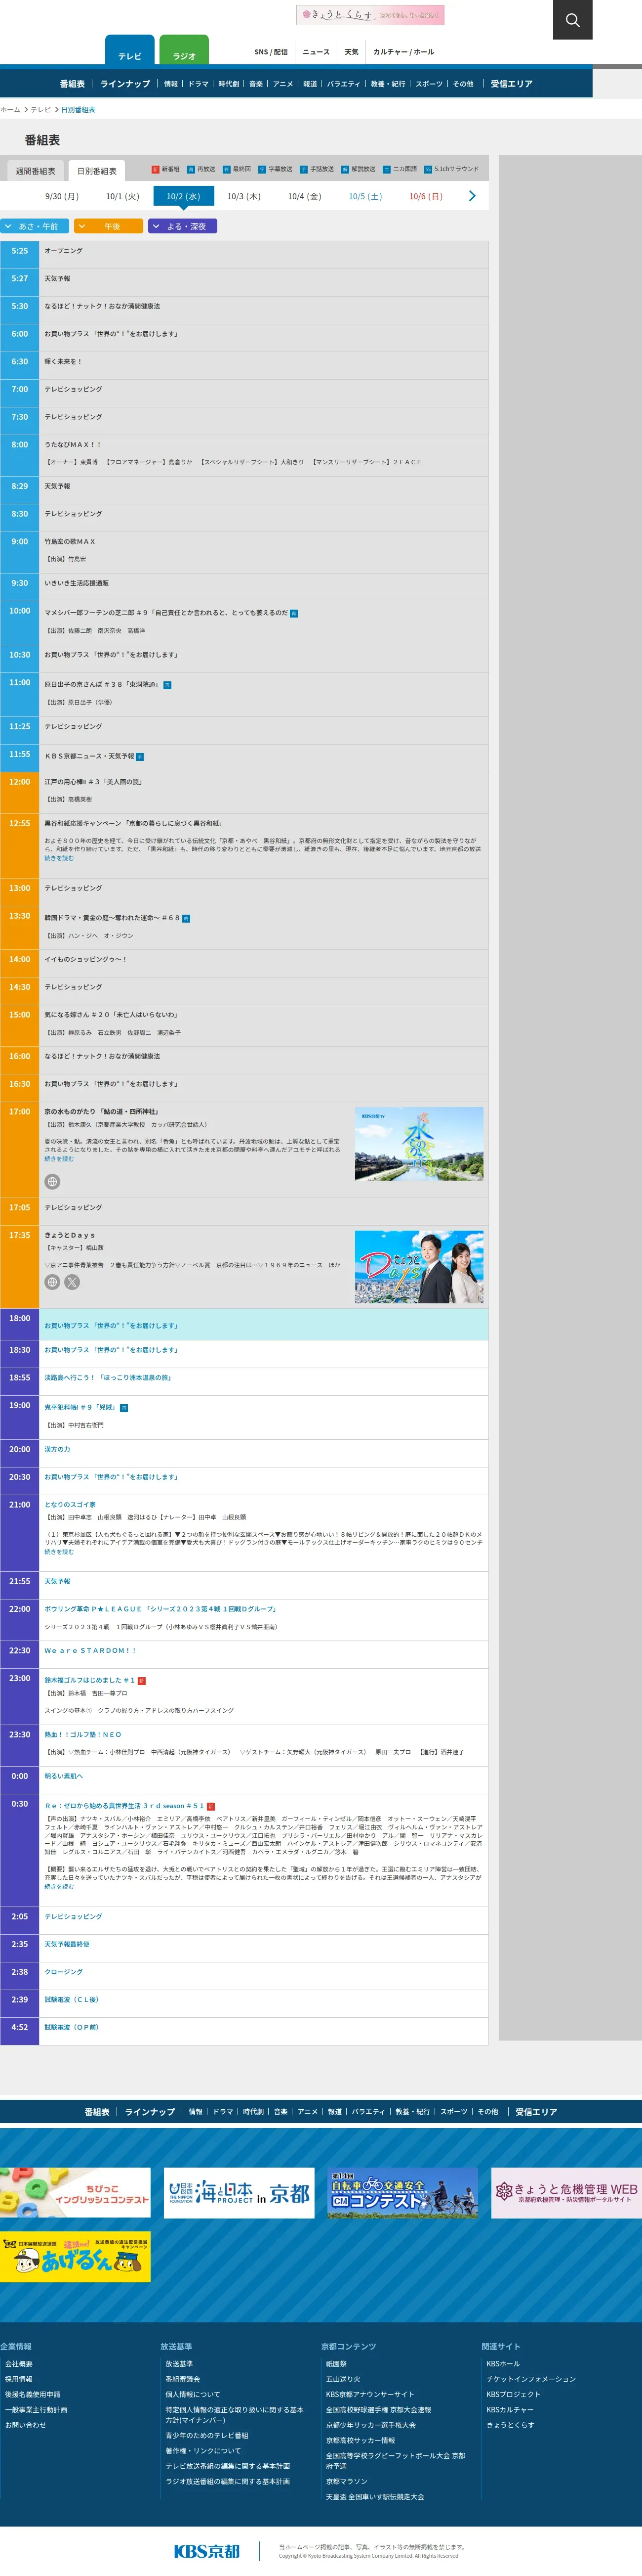
Task: Open 鬼平犯科帳 #9 program link
Action: click(80, 1407)
